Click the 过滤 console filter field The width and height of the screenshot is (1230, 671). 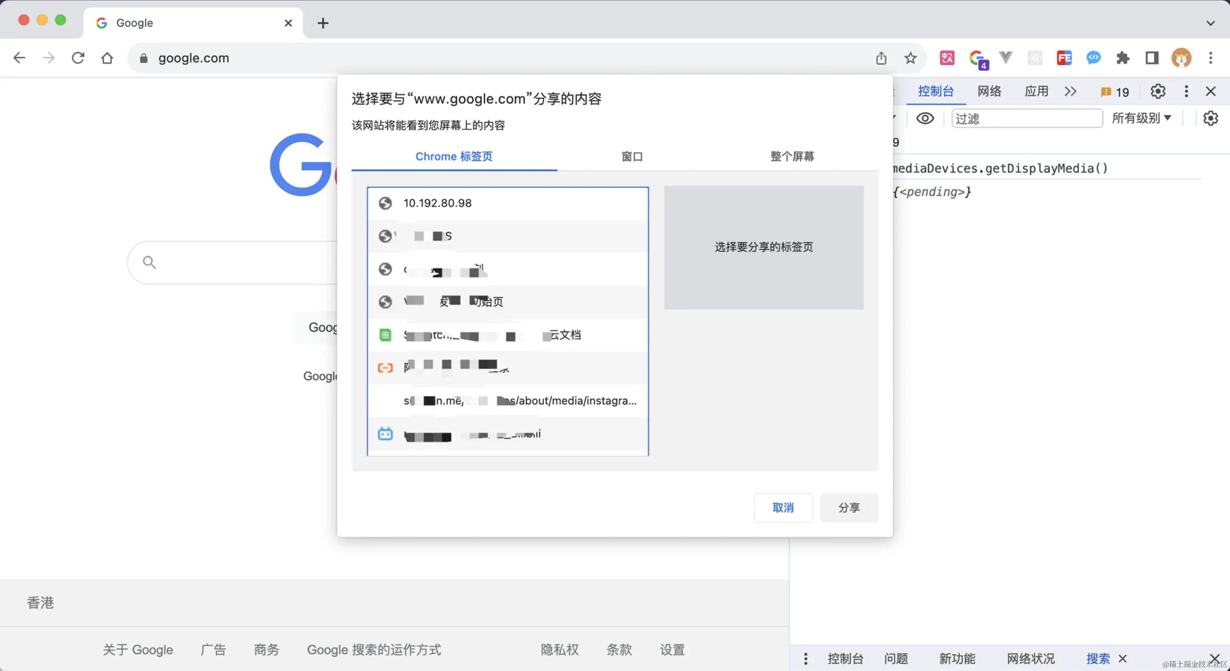pos(1027,118)
